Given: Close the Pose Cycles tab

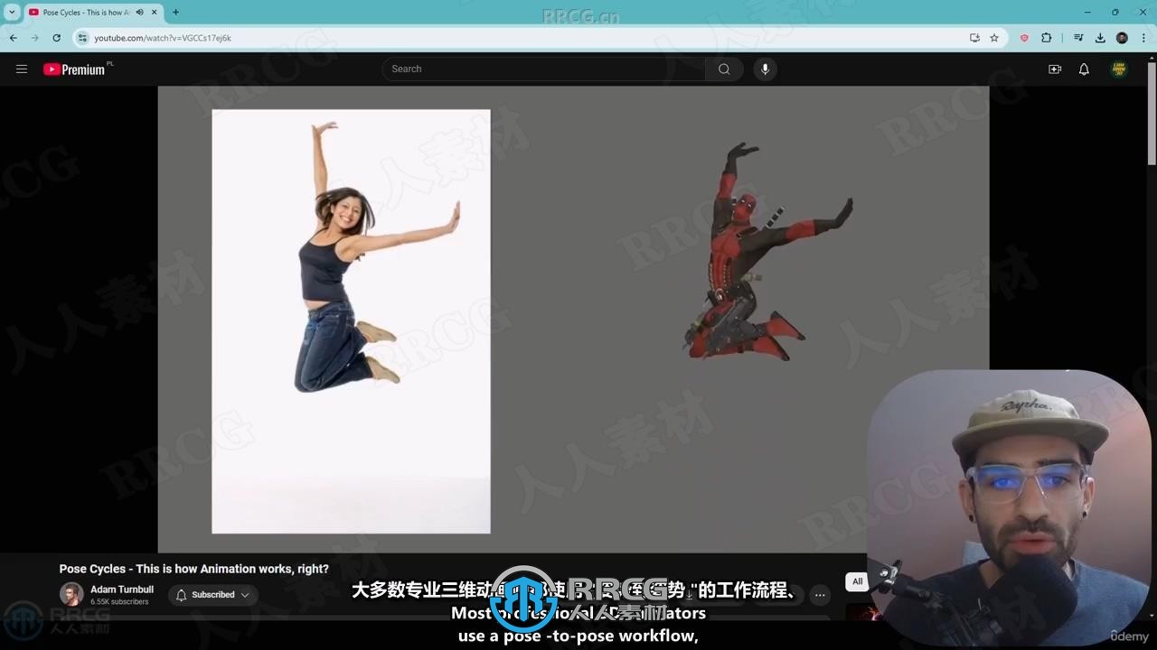Looking at the screenshot, I should [155, 13].
